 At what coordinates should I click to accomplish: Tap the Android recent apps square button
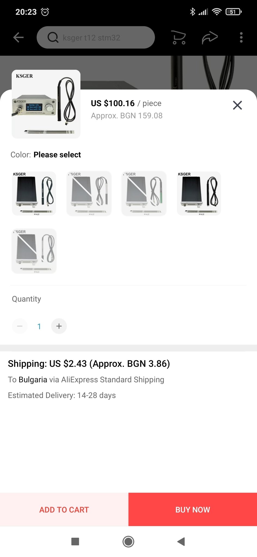click(x=75, y=541)
